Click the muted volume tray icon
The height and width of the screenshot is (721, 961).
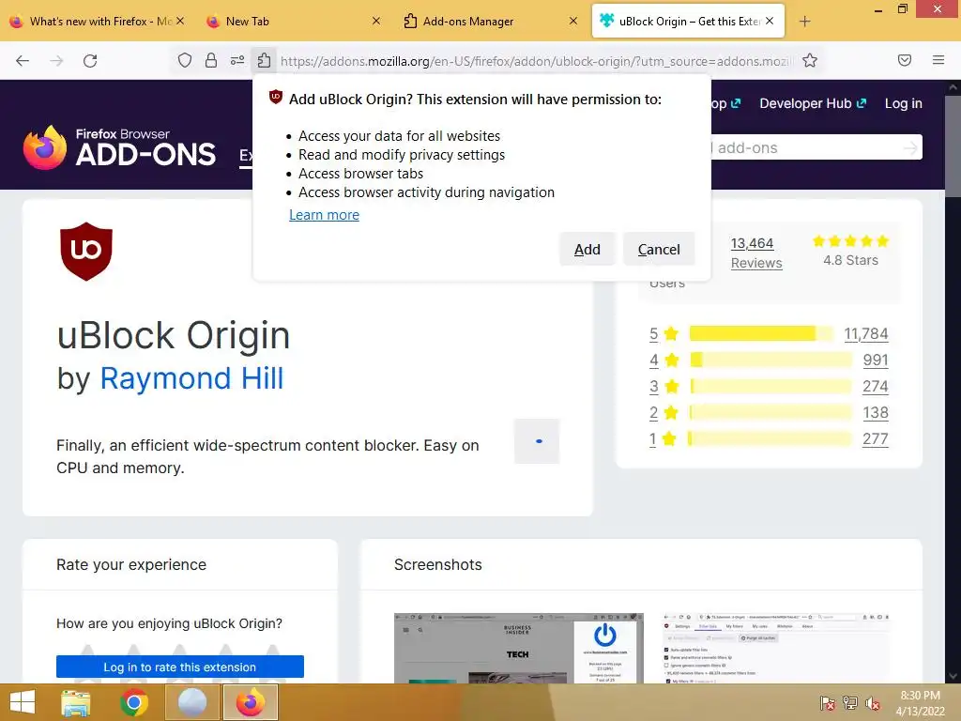(873, 703)
